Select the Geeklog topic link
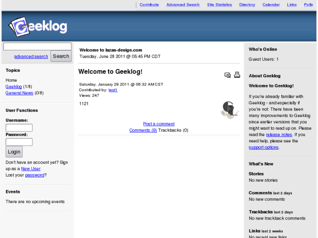 [14, 87]
